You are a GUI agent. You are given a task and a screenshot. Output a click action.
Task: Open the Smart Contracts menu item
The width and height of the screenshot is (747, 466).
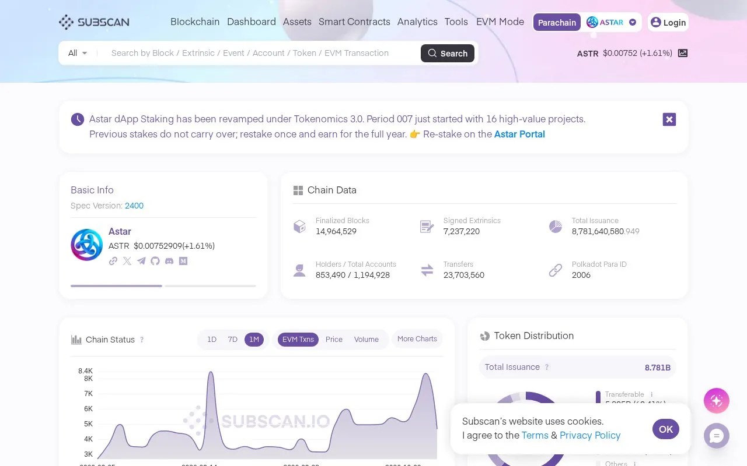[x=354, y=22]
